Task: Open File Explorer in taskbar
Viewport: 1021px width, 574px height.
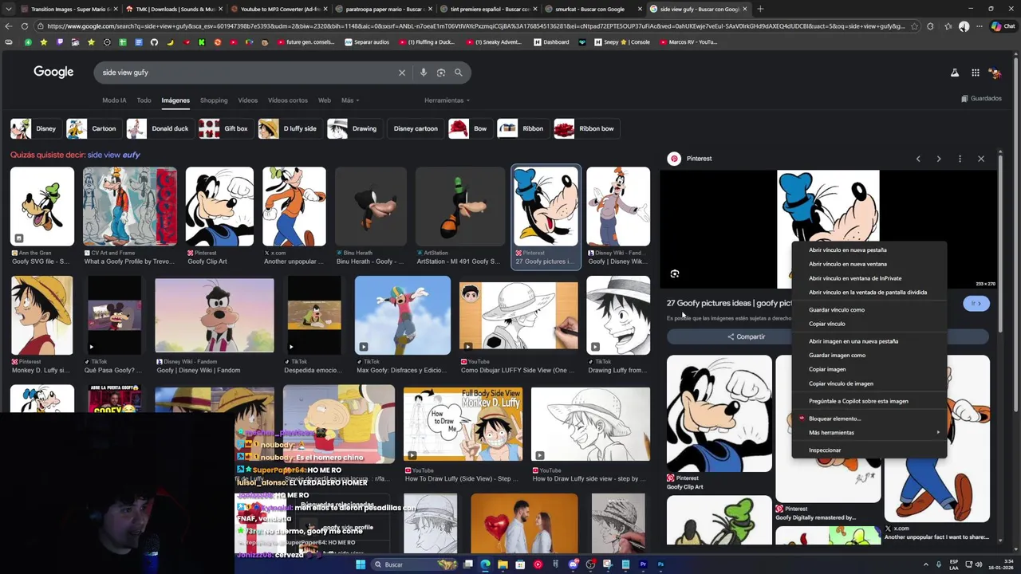Action: click(503, 564)
